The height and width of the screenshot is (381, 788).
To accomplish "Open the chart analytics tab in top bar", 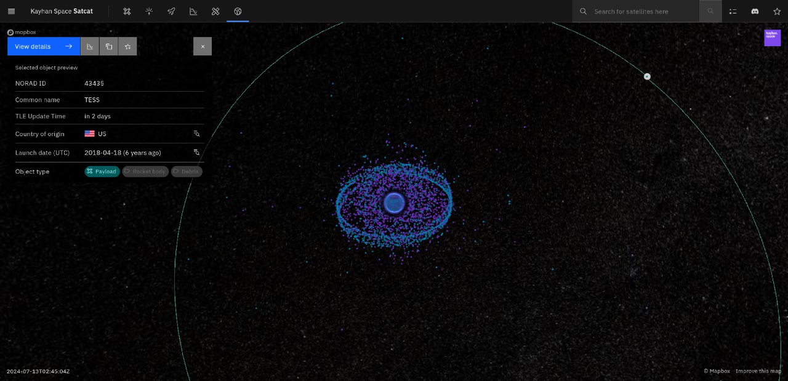I will click(193, 11).
